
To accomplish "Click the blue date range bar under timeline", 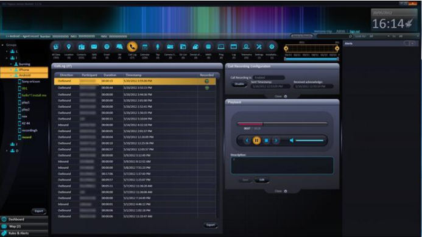I will (311, 58).
